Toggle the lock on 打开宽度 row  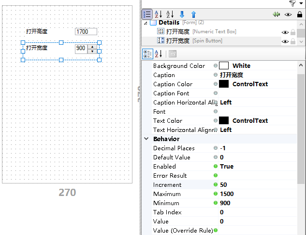(293, 41)
